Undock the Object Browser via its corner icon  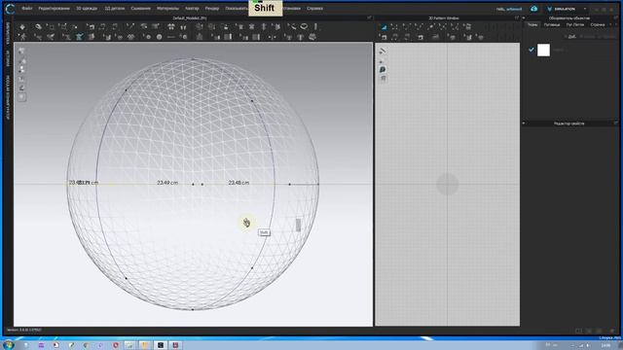tap(615, 17)
